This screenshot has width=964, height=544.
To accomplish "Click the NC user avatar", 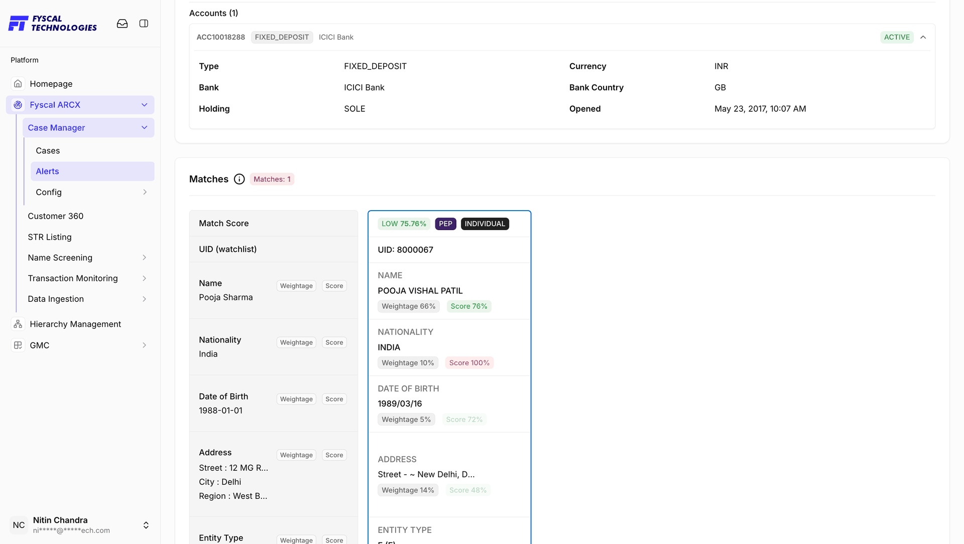I will (x=19, y=525).
